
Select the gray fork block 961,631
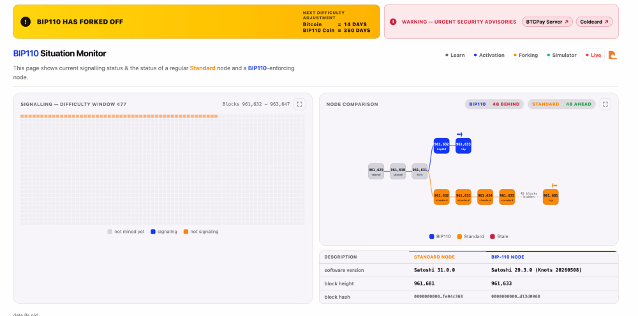tap(420, 171)
